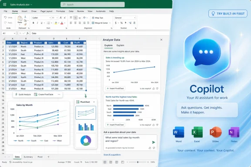Send the question with the green arrow
The image size is (251, 167).
tap(153, 142)
